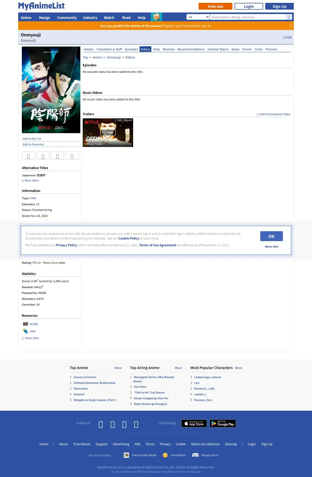Screen dimensions: 312x477
Task: Click the Sign Up button in header
Action: click(279, 6)
